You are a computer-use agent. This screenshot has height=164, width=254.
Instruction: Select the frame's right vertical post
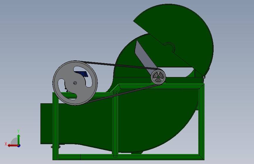[201, 122]
